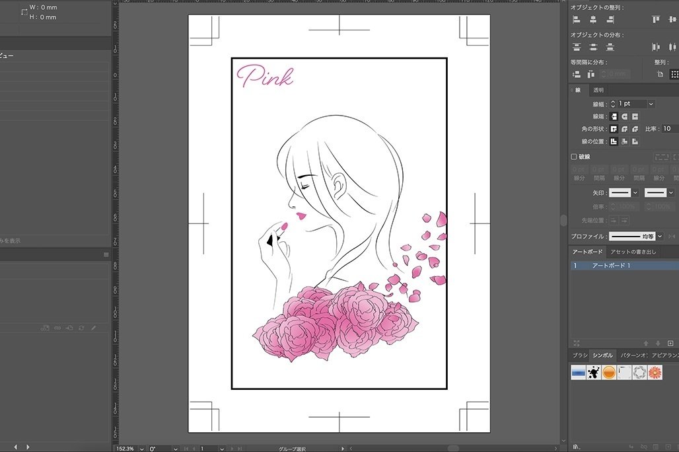
Task: Switch to the シンボル symbols tab
Action: (603, 356)
